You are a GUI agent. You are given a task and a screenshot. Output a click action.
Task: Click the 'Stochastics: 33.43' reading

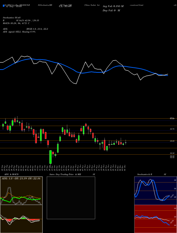click(x=11, y=18)
